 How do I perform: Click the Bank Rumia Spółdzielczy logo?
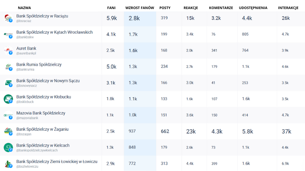coord(8,67)
